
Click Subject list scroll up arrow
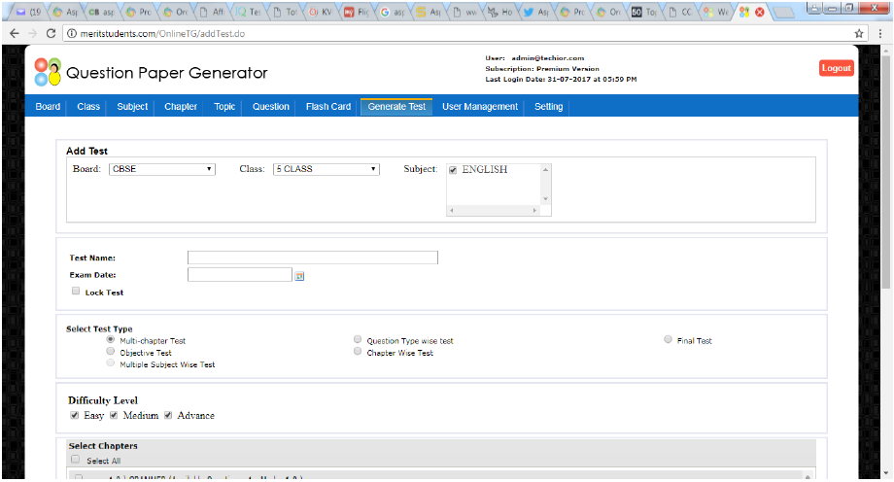(x=546, y=169)
